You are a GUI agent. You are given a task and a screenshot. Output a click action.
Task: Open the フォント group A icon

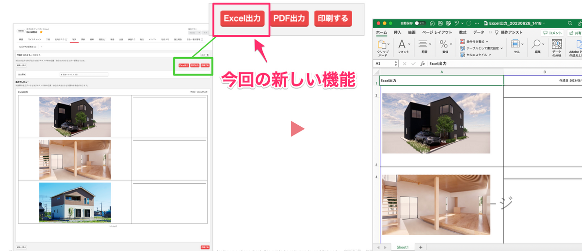coord(402,44)
